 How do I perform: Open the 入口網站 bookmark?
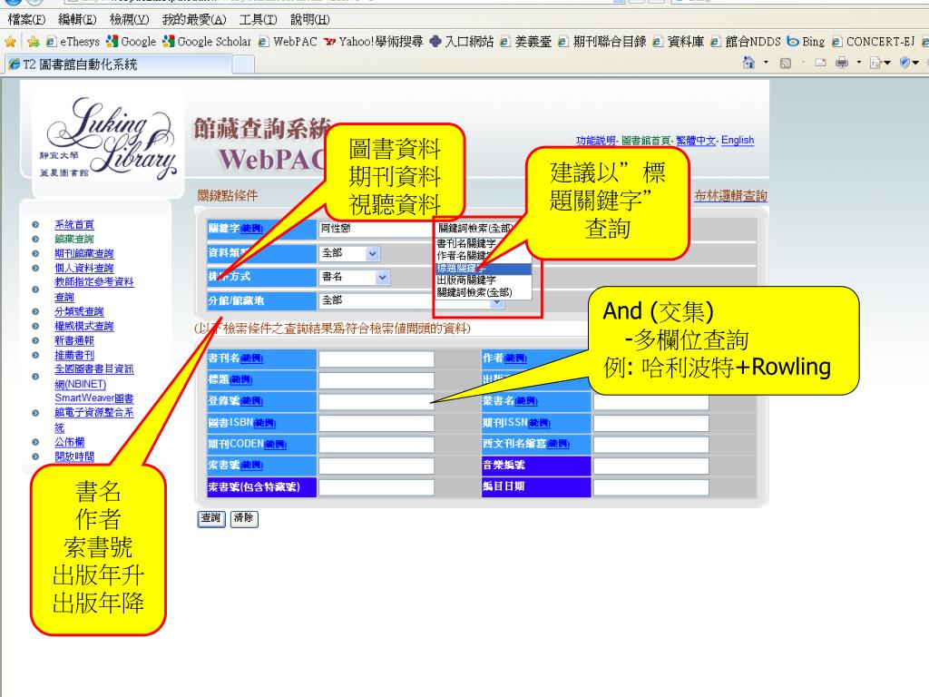pos(462,42)
